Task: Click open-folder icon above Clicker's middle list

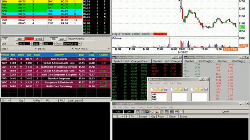Action: tap(177, 89)
